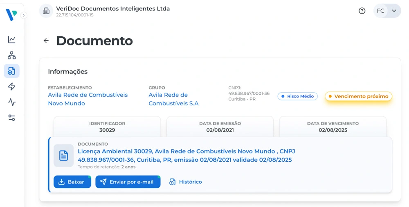Screen dimensions: 409x207
Task: Click the Risco Médio badge
Action: coord(297,96)
